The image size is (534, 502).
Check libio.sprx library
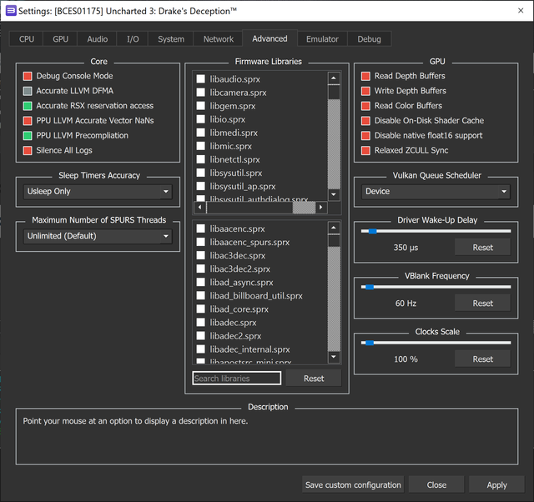click(200, 119)
